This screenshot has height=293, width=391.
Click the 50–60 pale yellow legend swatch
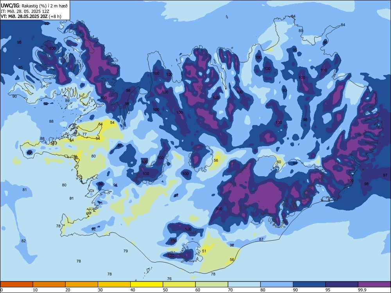point(179,284)
